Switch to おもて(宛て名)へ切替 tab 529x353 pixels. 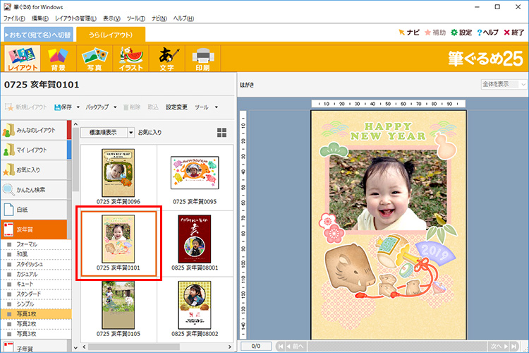(37, 34)
